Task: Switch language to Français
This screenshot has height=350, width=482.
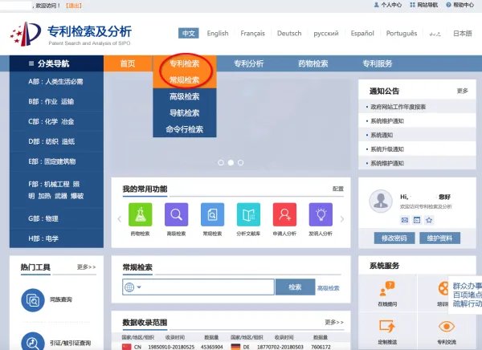Action: pyautogui.click(x=252, y=33)
